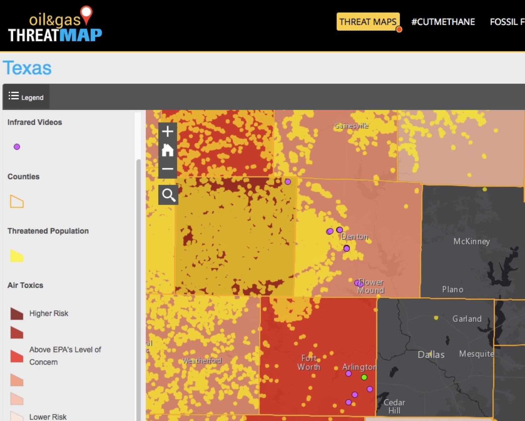This screenshot has height=421, width=525.
Task: Click the Texas page heading
Action: pos(27,68)
